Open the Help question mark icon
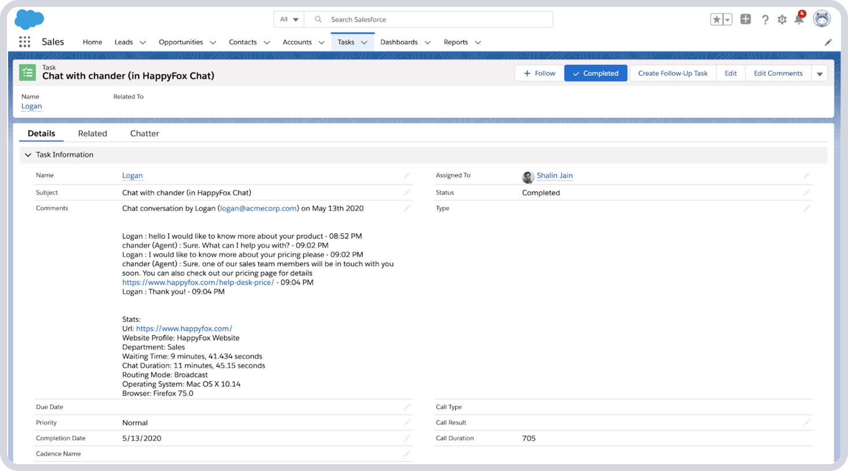The width and height of the screenshot is (848, 471). coord(765,20)
